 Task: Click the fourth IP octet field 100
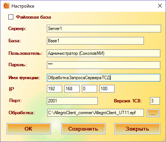[107, 89]
